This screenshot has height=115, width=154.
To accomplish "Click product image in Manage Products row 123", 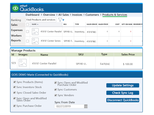I will [x=23, y=63].
